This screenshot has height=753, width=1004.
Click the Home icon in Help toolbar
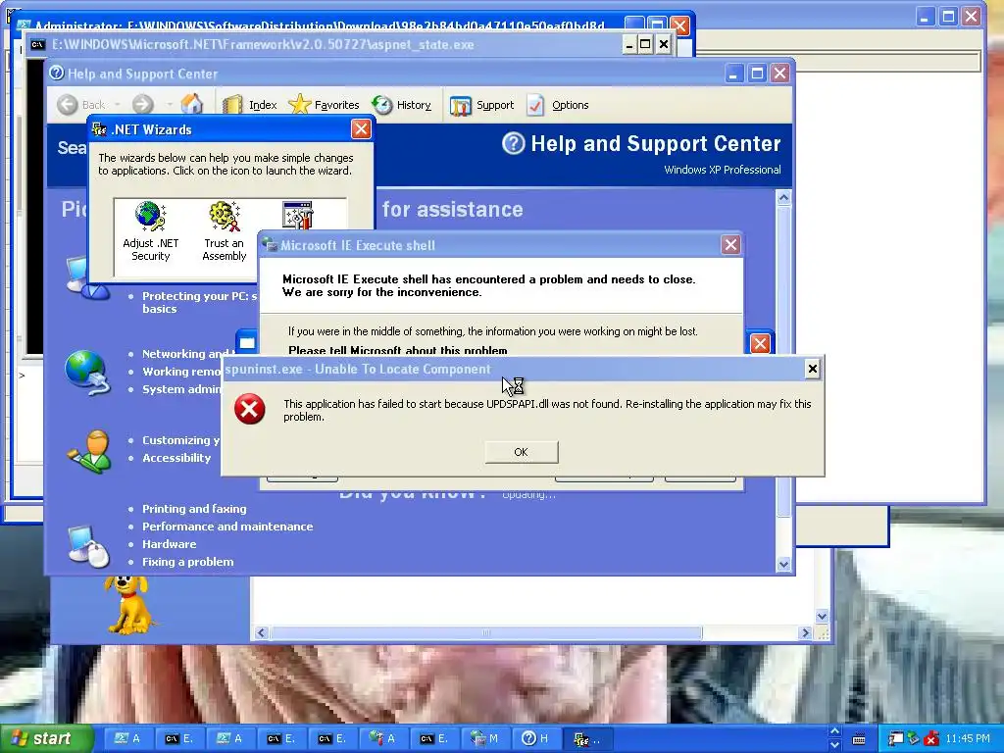coord(191,104)
